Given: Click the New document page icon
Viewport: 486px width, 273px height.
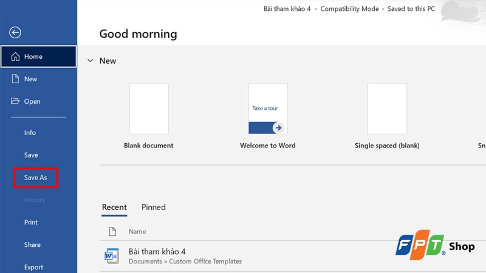Looking at the screenshot, I should [15, 79].
